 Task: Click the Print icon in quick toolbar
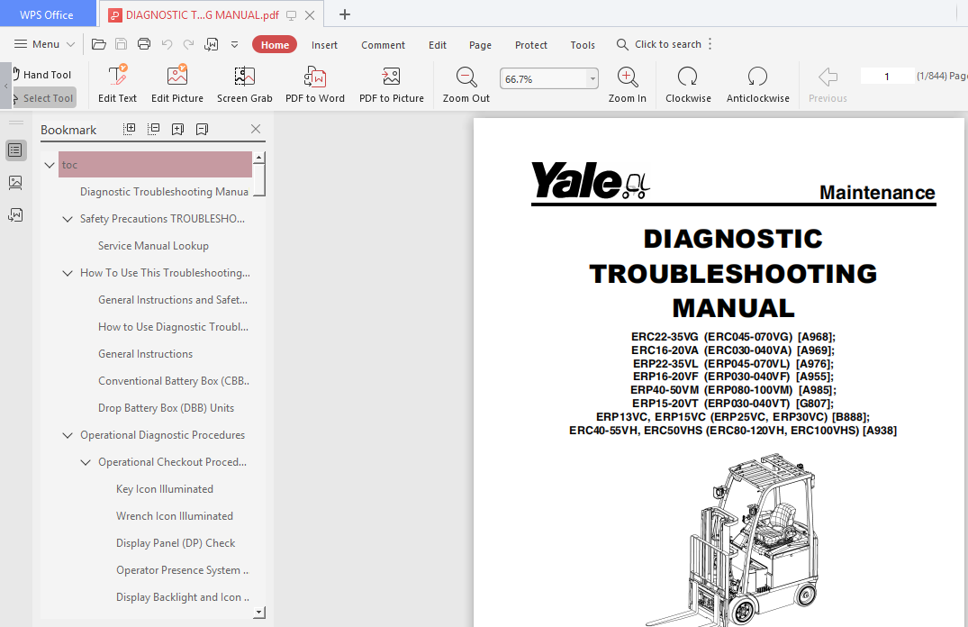tap(144, 44)
